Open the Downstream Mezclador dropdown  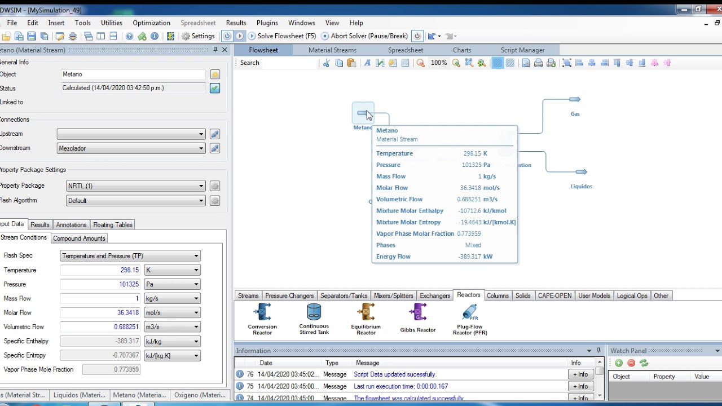click(131, 148)
